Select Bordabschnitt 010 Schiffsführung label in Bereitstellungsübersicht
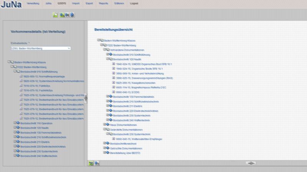The height and width of the screenshot is (172, 307). pos(132,55)
